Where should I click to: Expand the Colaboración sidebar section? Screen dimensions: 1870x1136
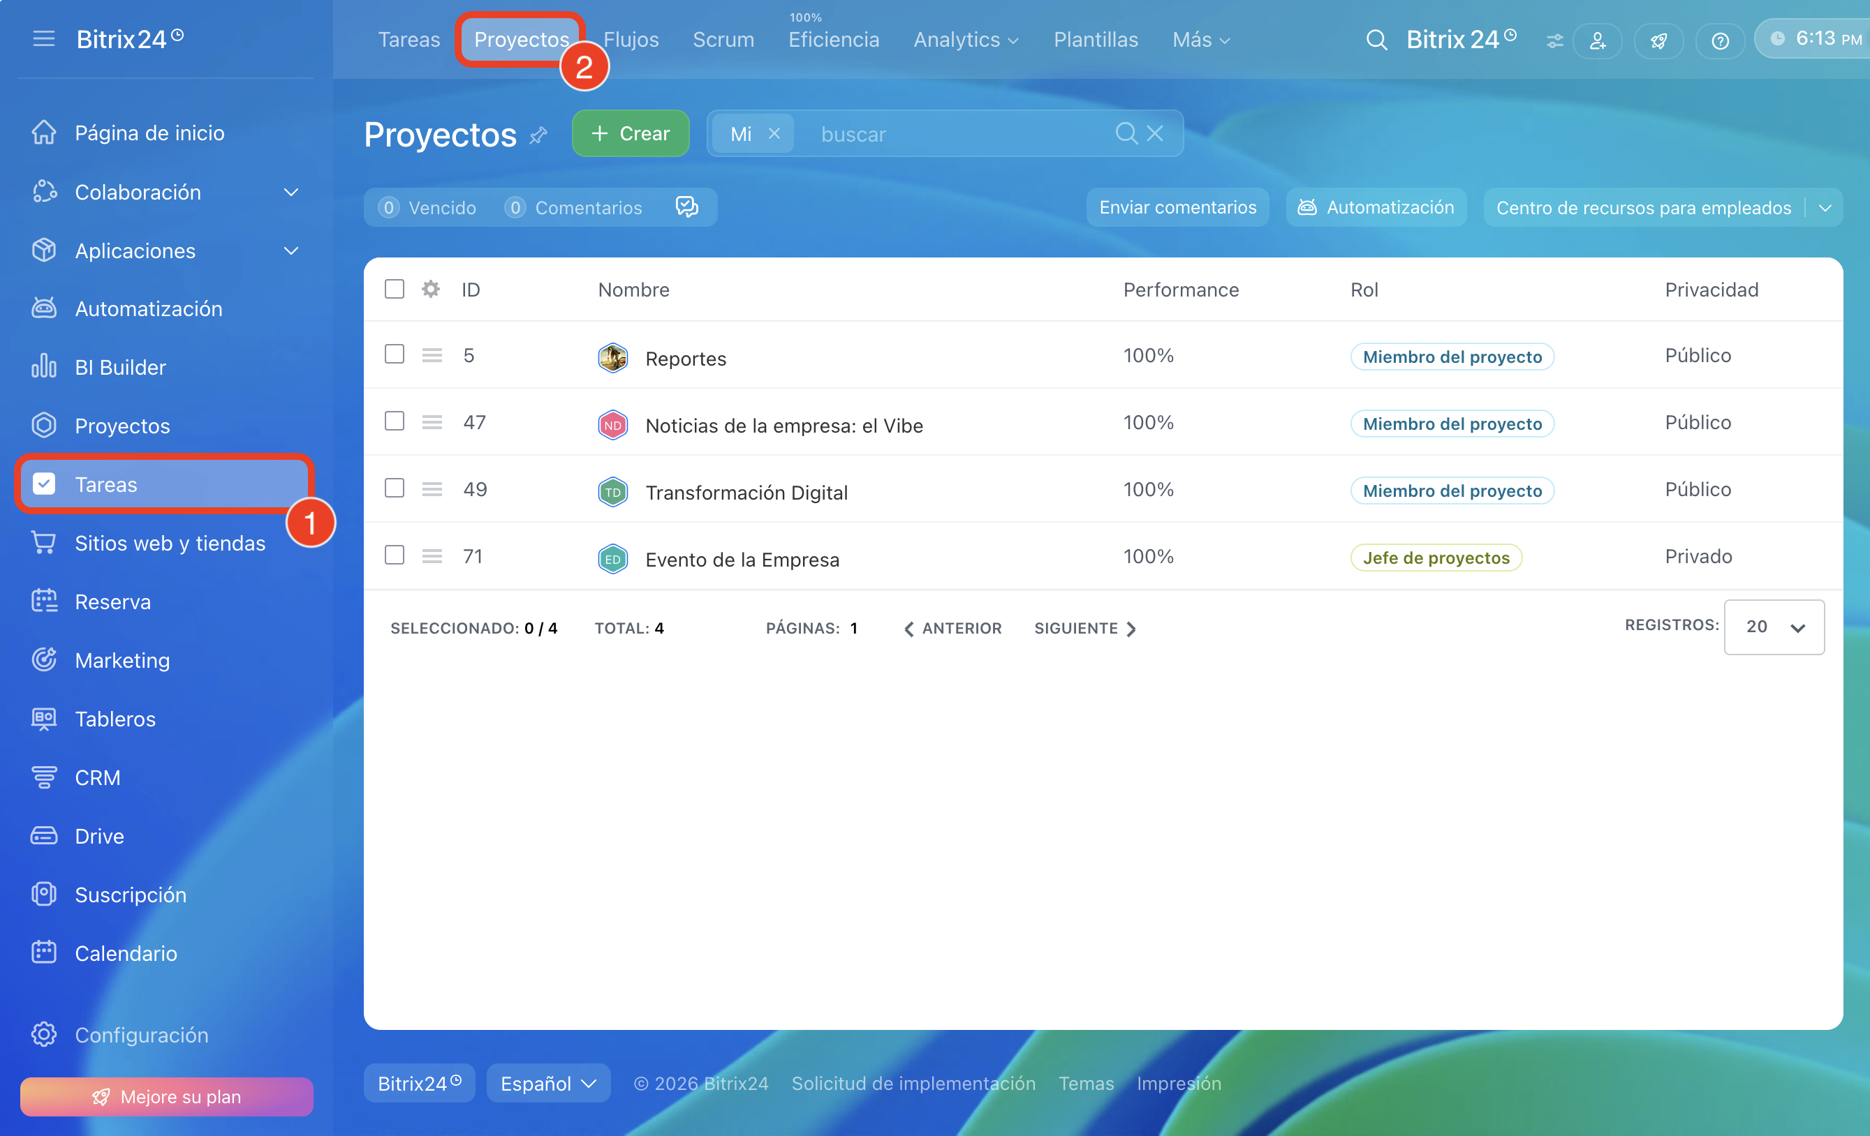(290, 192)
